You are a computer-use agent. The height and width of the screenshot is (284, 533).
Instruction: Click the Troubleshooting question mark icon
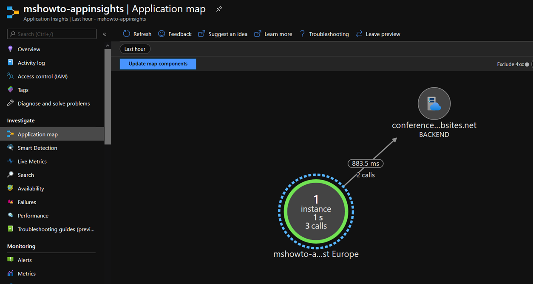(x=302, y=33)
